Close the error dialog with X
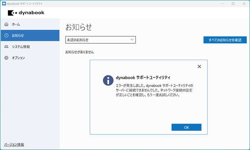The height and width of the screenshot is (150, 250). 199,66
